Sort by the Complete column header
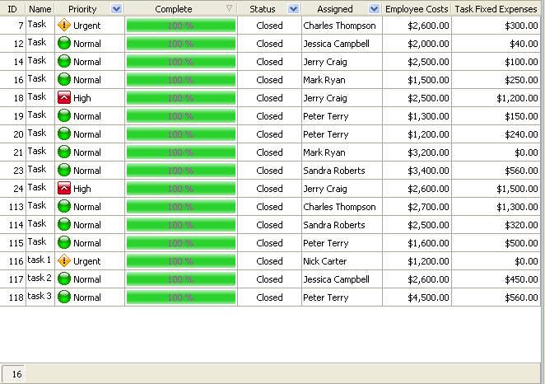This screenshot has width=545, height=384. [173, 9]
